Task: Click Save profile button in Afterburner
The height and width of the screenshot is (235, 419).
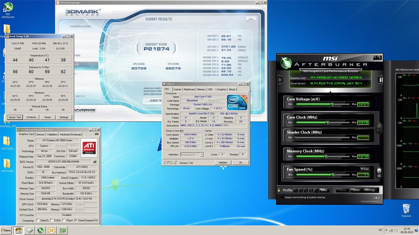Action: click(x=324, y=190)
